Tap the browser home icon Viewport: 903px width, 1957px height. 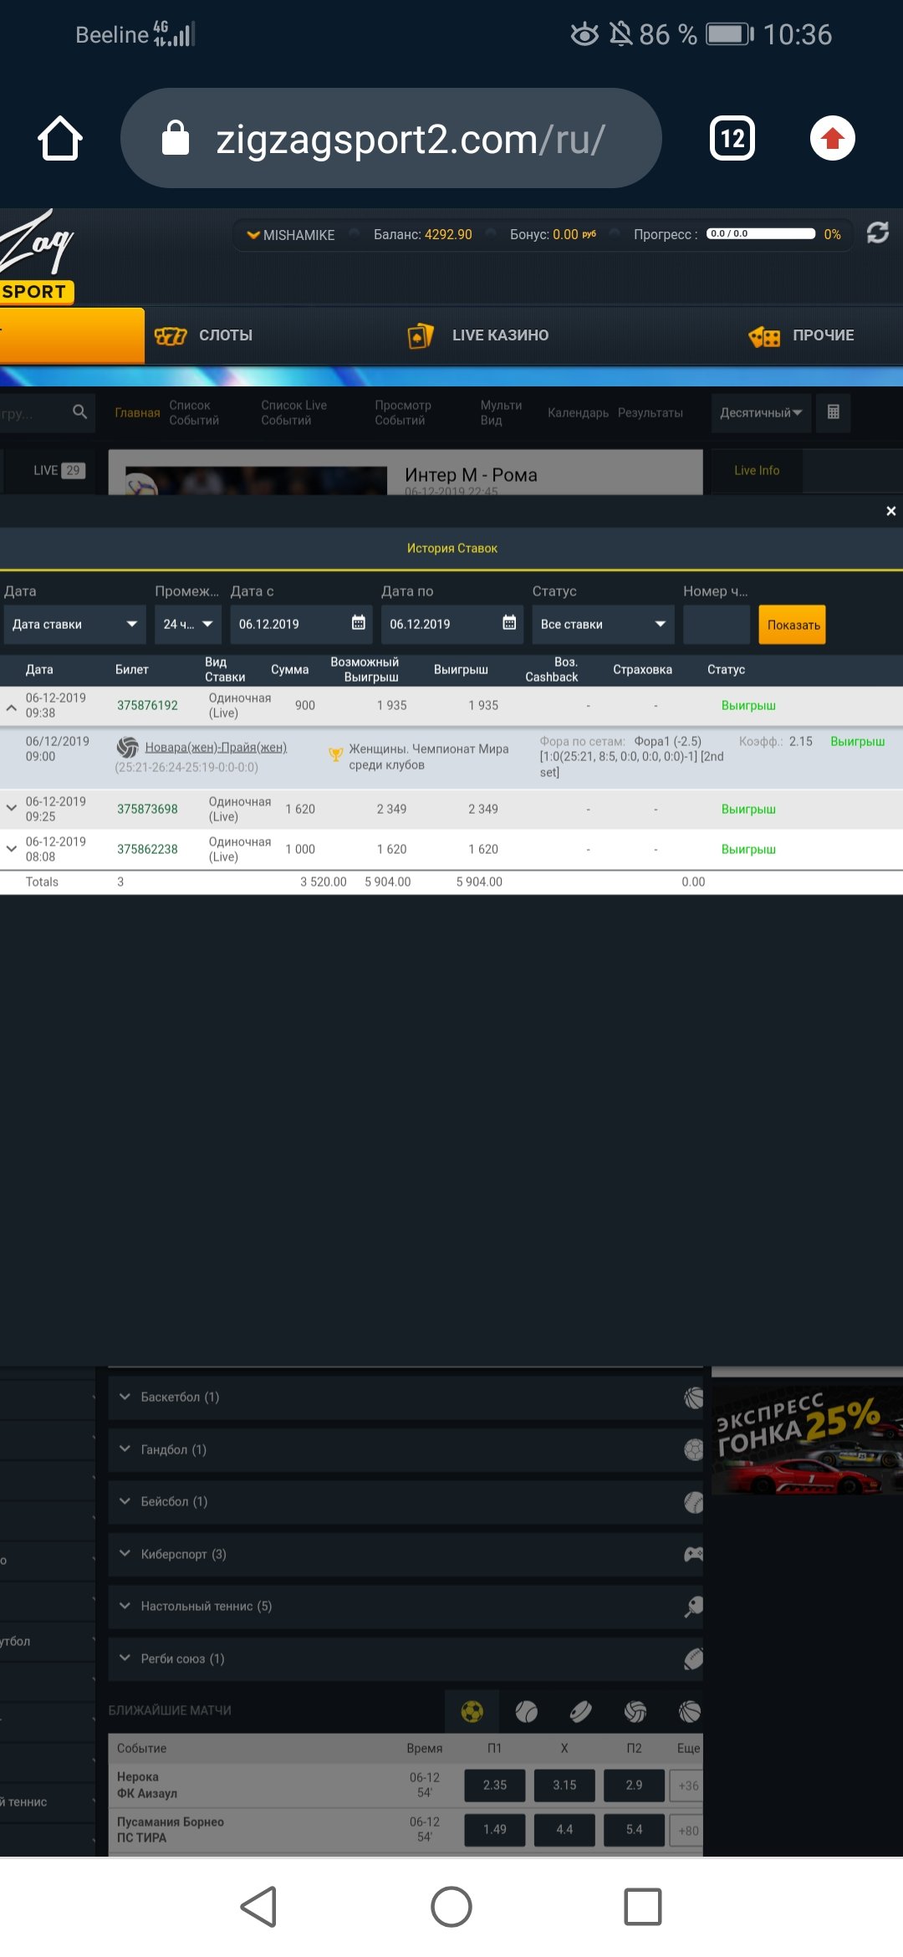coord(60,138)
